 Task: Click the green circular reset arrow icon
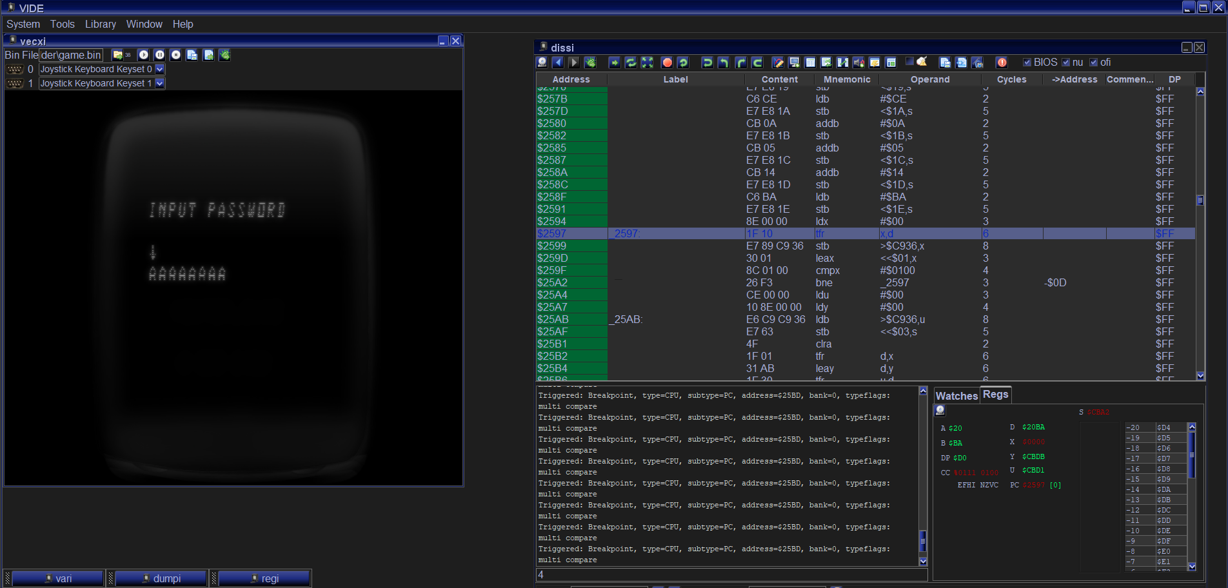(x=683, y=63)
